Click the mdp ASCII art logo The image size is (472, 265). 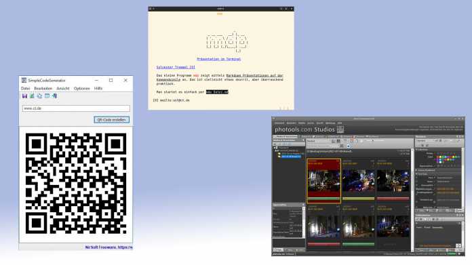[x=227, y=42]
